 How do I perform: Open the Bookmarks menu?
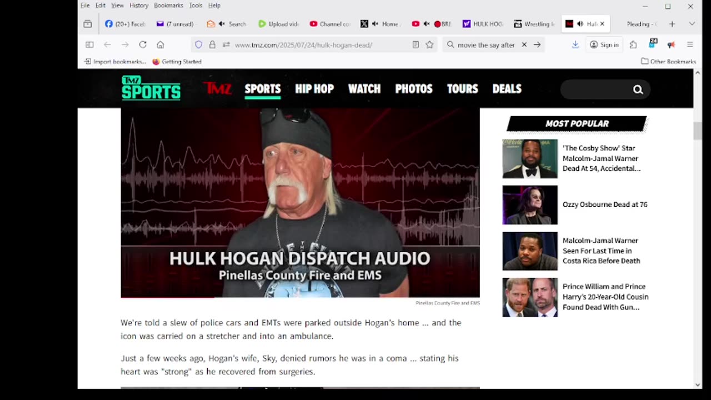(168, 6)
